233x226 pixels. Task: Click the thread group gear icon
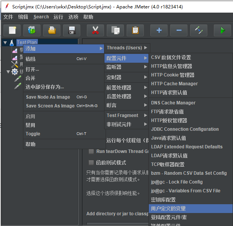[x=15, y=72]
